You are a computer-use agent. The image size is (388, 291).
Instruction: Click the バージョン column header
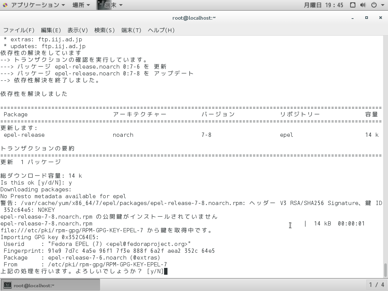218,114
